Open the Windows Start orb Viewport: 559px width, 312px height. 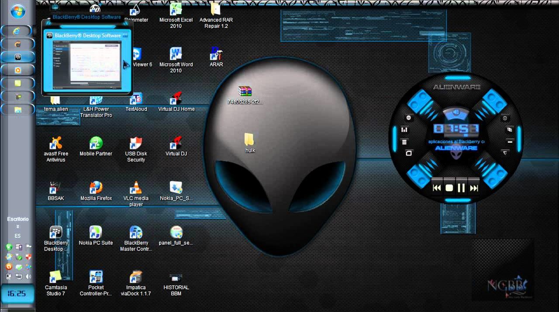[x=17, y=11]
